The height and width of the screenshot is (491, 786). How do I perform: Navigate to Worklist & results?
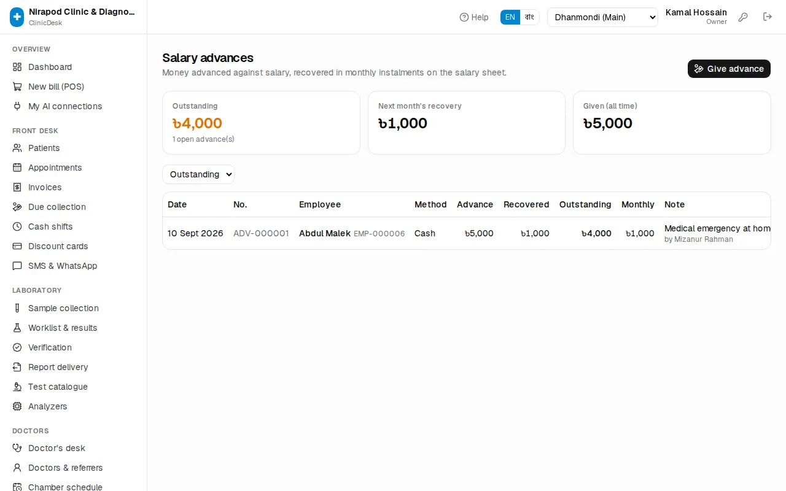pyautogui.click(x=74, y=328)
